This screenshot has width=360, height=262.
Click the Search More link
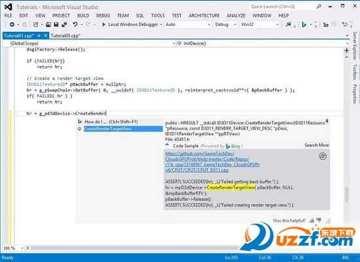[x=317, y=145]
